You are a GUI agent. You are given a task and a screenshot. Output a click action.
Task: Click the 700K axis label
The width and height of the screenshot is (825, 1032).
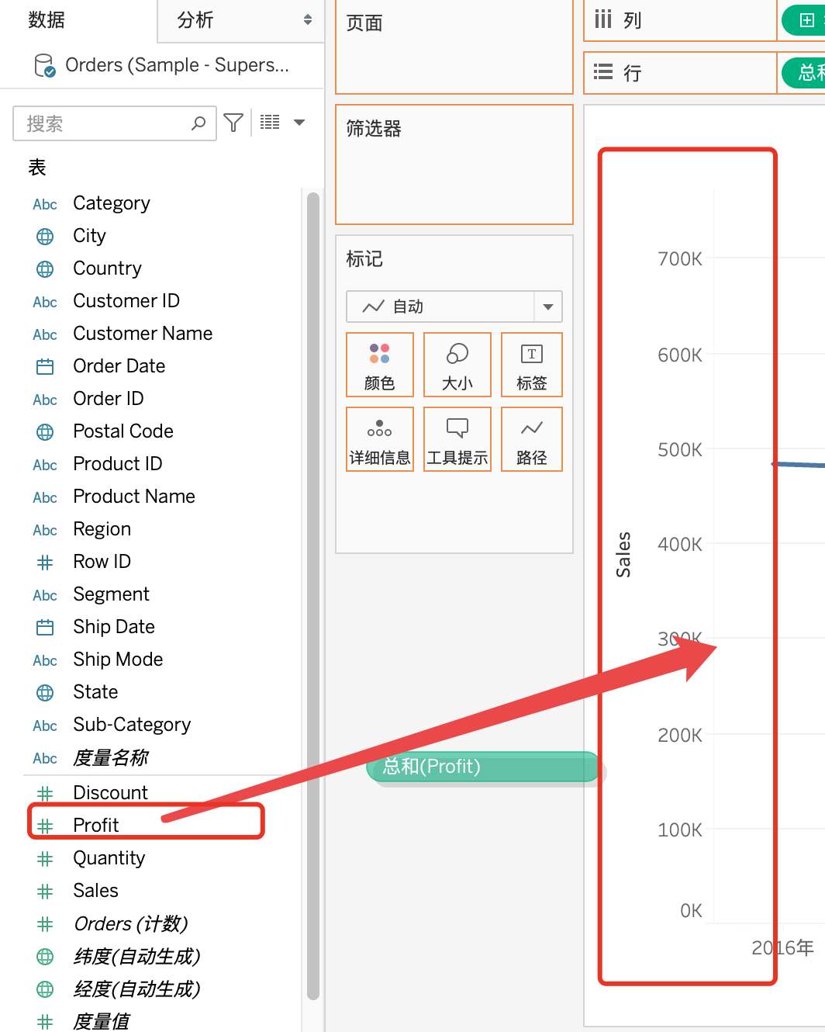pos(680,258)
